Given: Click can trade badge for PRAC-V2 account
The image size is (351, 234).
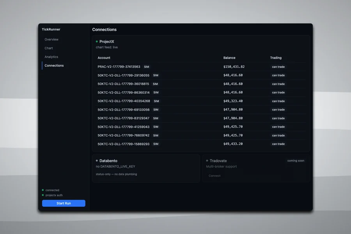Looking at the screenshot, I should [x=278, y=67].
